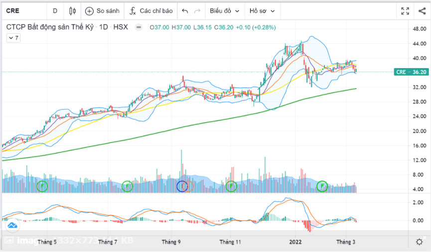
Task: Click the cloud chart logo icon
Action: (x=12, y=226)
